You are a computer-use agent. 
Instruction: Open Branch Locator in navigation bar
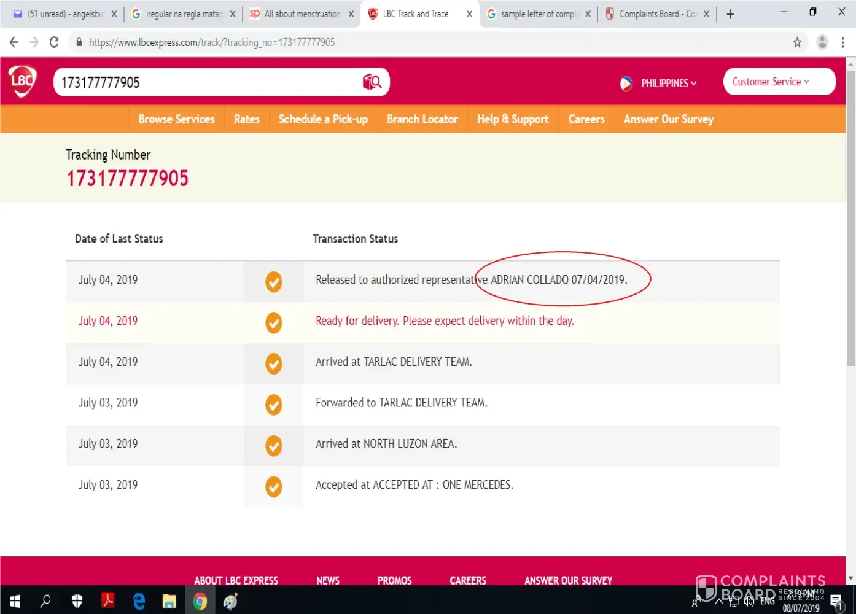422,119
